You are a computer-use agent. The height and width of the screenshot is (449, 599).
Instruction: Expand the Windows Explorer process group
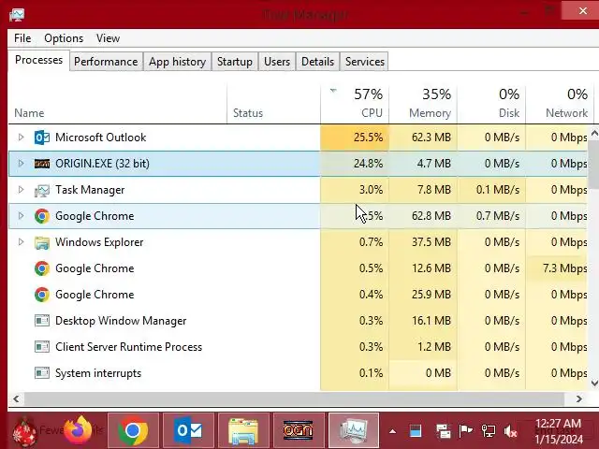(x=21, y=242)
